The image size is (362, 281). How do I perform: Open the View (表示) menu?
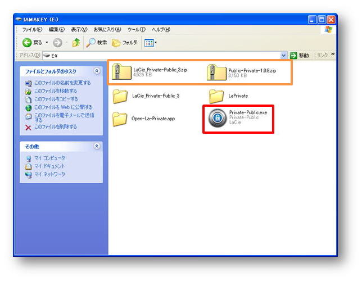tap(79, 30)
